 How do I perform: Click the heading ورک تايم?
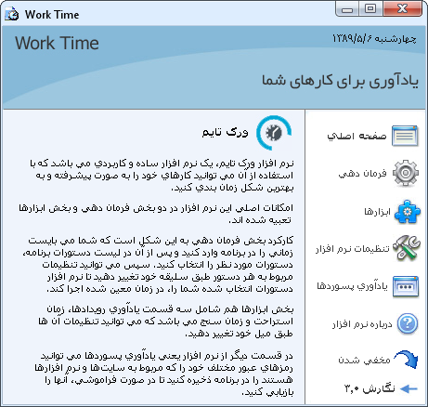point(225,132)
